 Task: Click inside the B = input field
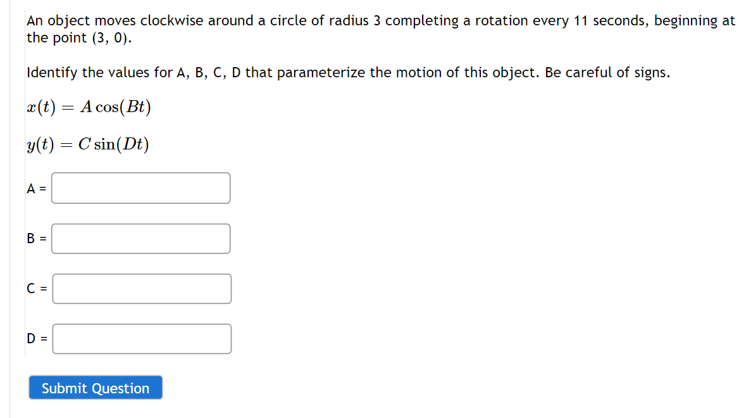click(140, 238)
